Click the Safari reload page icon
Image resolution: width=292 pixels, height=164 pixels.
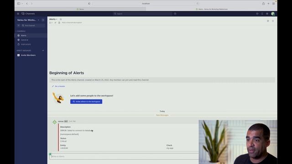click(x=198, y=4)
